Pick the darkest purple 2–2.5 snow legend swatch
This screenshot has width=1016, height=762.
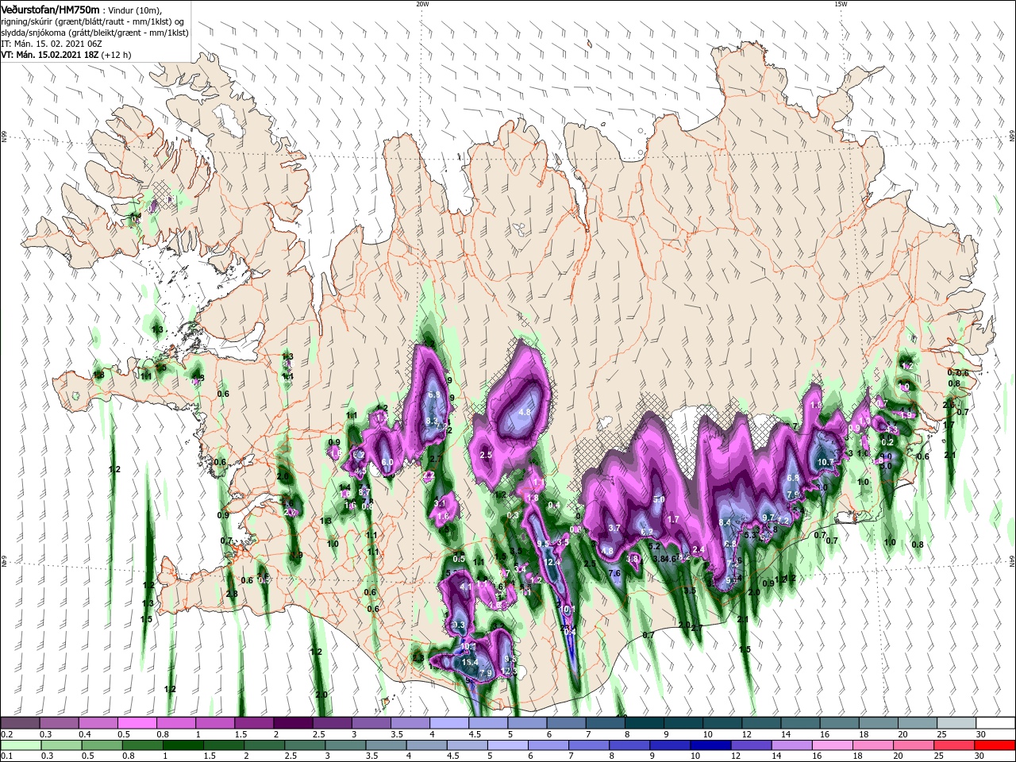[x=293, y=723]
